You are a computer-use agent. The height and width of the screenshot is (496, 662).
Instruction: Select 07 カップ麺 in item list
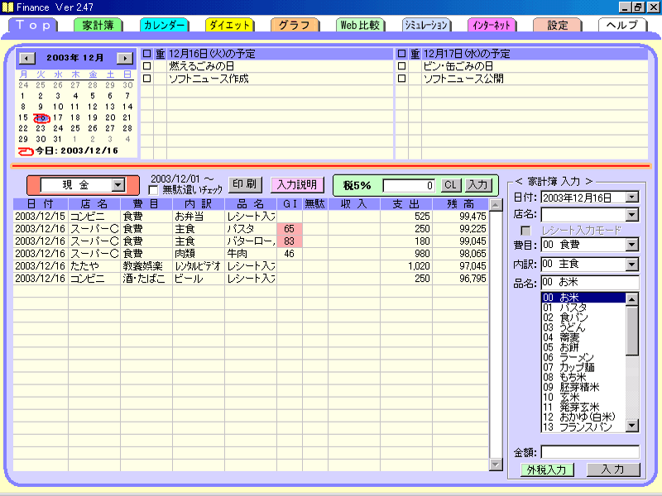point(583,367)
